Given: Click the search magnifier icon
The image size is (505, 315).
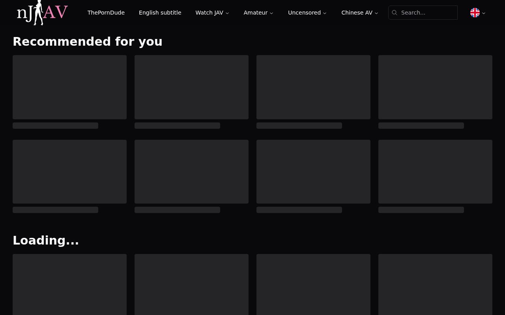Looking at the screenshot, I should (x=395, y=13).
